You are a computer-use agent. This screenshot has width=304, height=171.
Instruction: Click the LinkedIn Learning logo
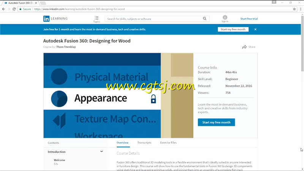click(x=55, y=19)
